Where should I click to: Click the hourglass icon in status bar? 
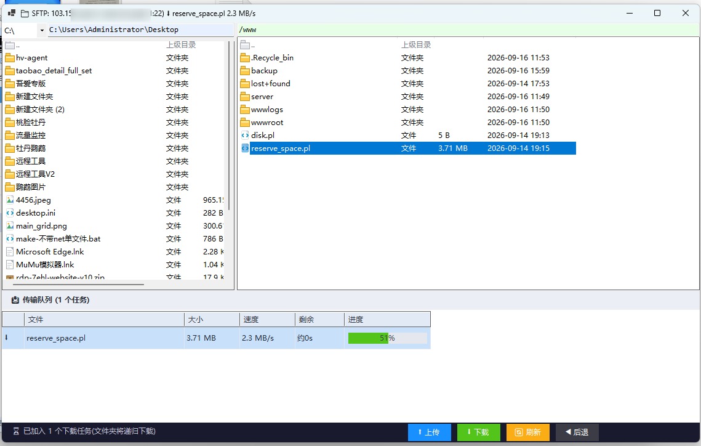16,431
